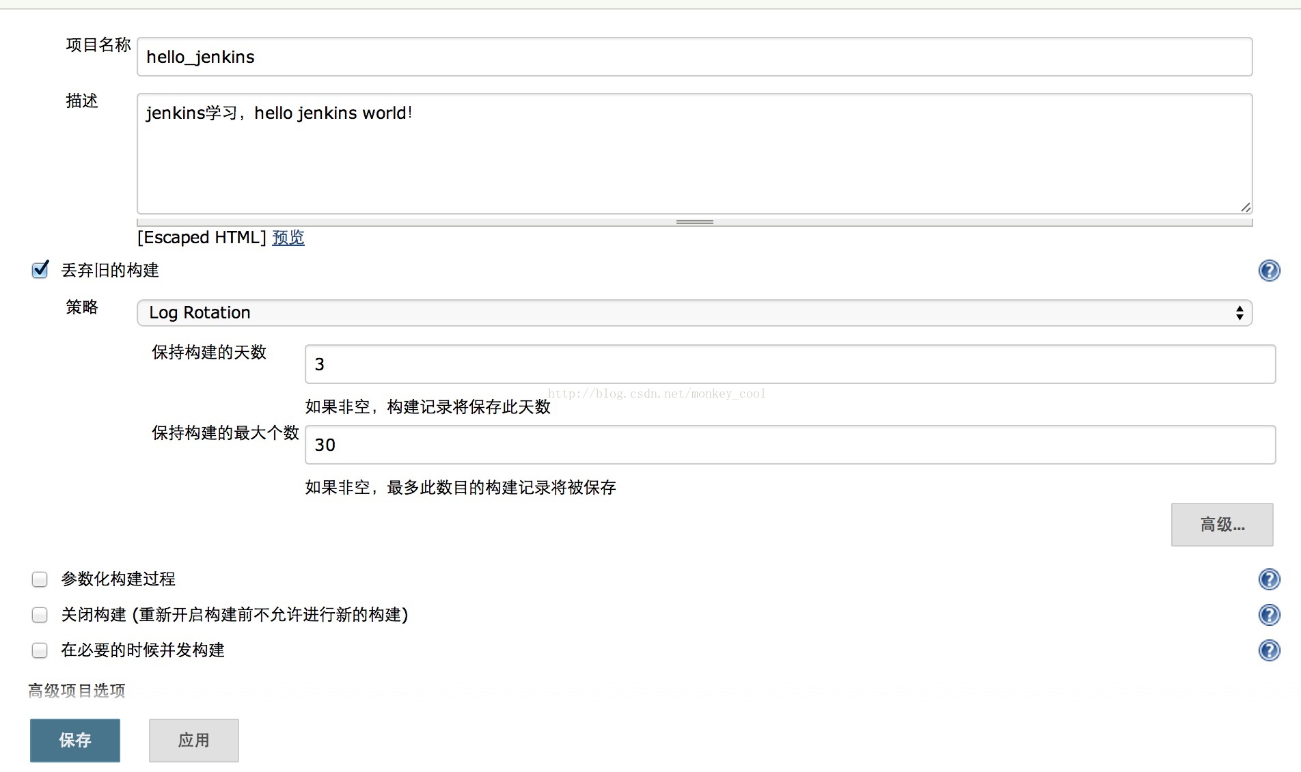Click the 预览 preview link
The width and height of the screenshot is (1301, 772).
coord(288,238)
